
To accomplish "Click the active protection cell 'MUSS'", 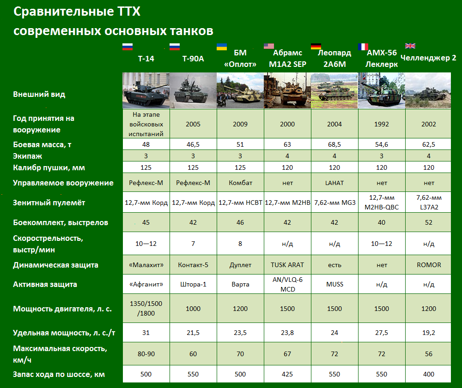I will click(x=334, y=284).
